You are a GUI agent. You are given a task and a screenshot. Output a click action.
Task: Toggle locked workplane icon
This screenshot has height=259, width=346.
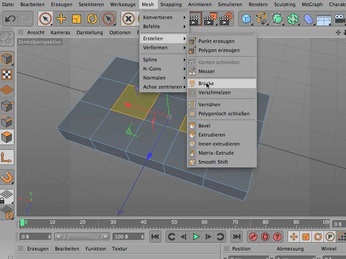[7, 196]
